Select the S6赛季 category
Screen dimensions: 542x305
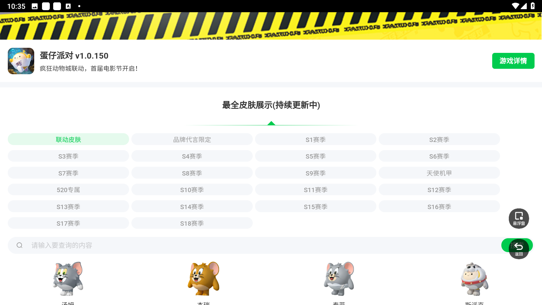(439, 156)
